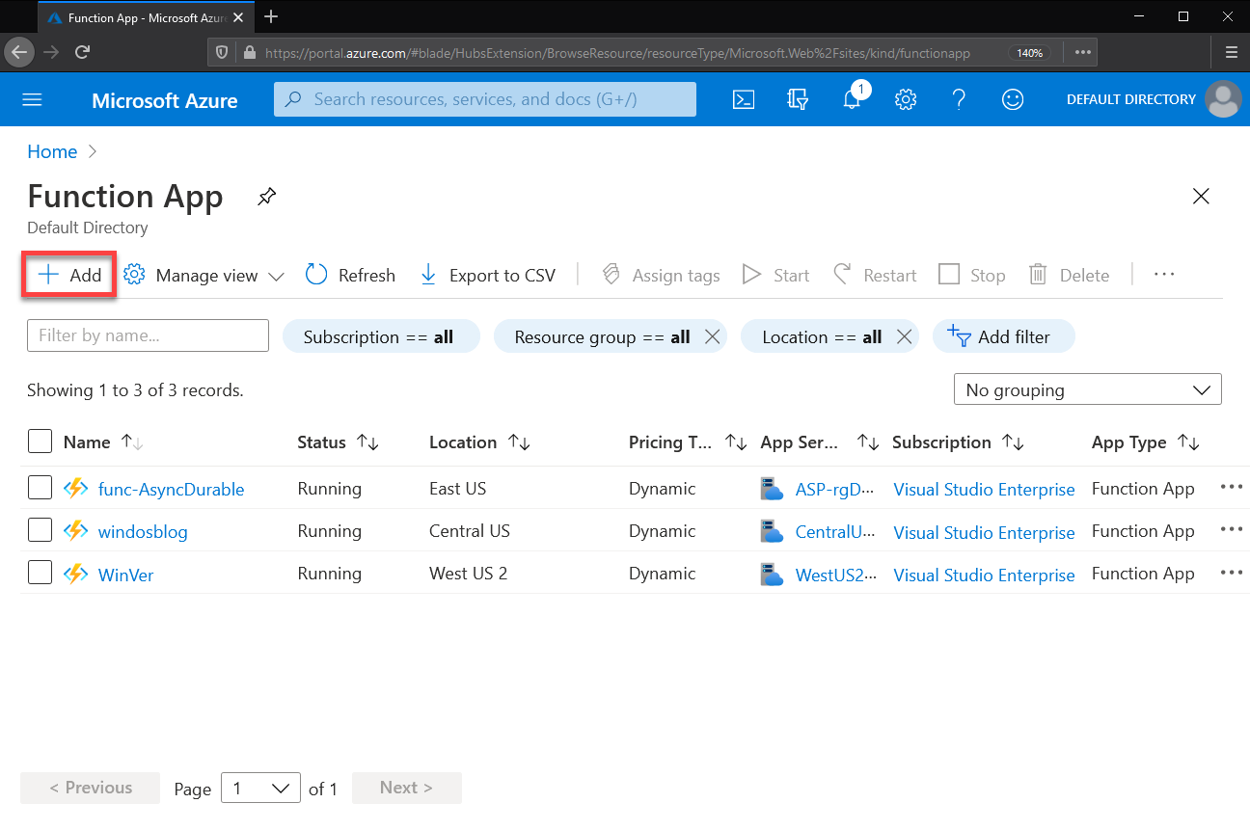Refresh the Function App list
Image resolution: width=1250 pixels, height=830 pixels.
[x=350, y=275]
